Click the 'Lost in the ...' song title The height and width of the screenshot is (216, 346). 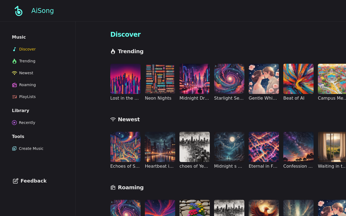(125, 98)
